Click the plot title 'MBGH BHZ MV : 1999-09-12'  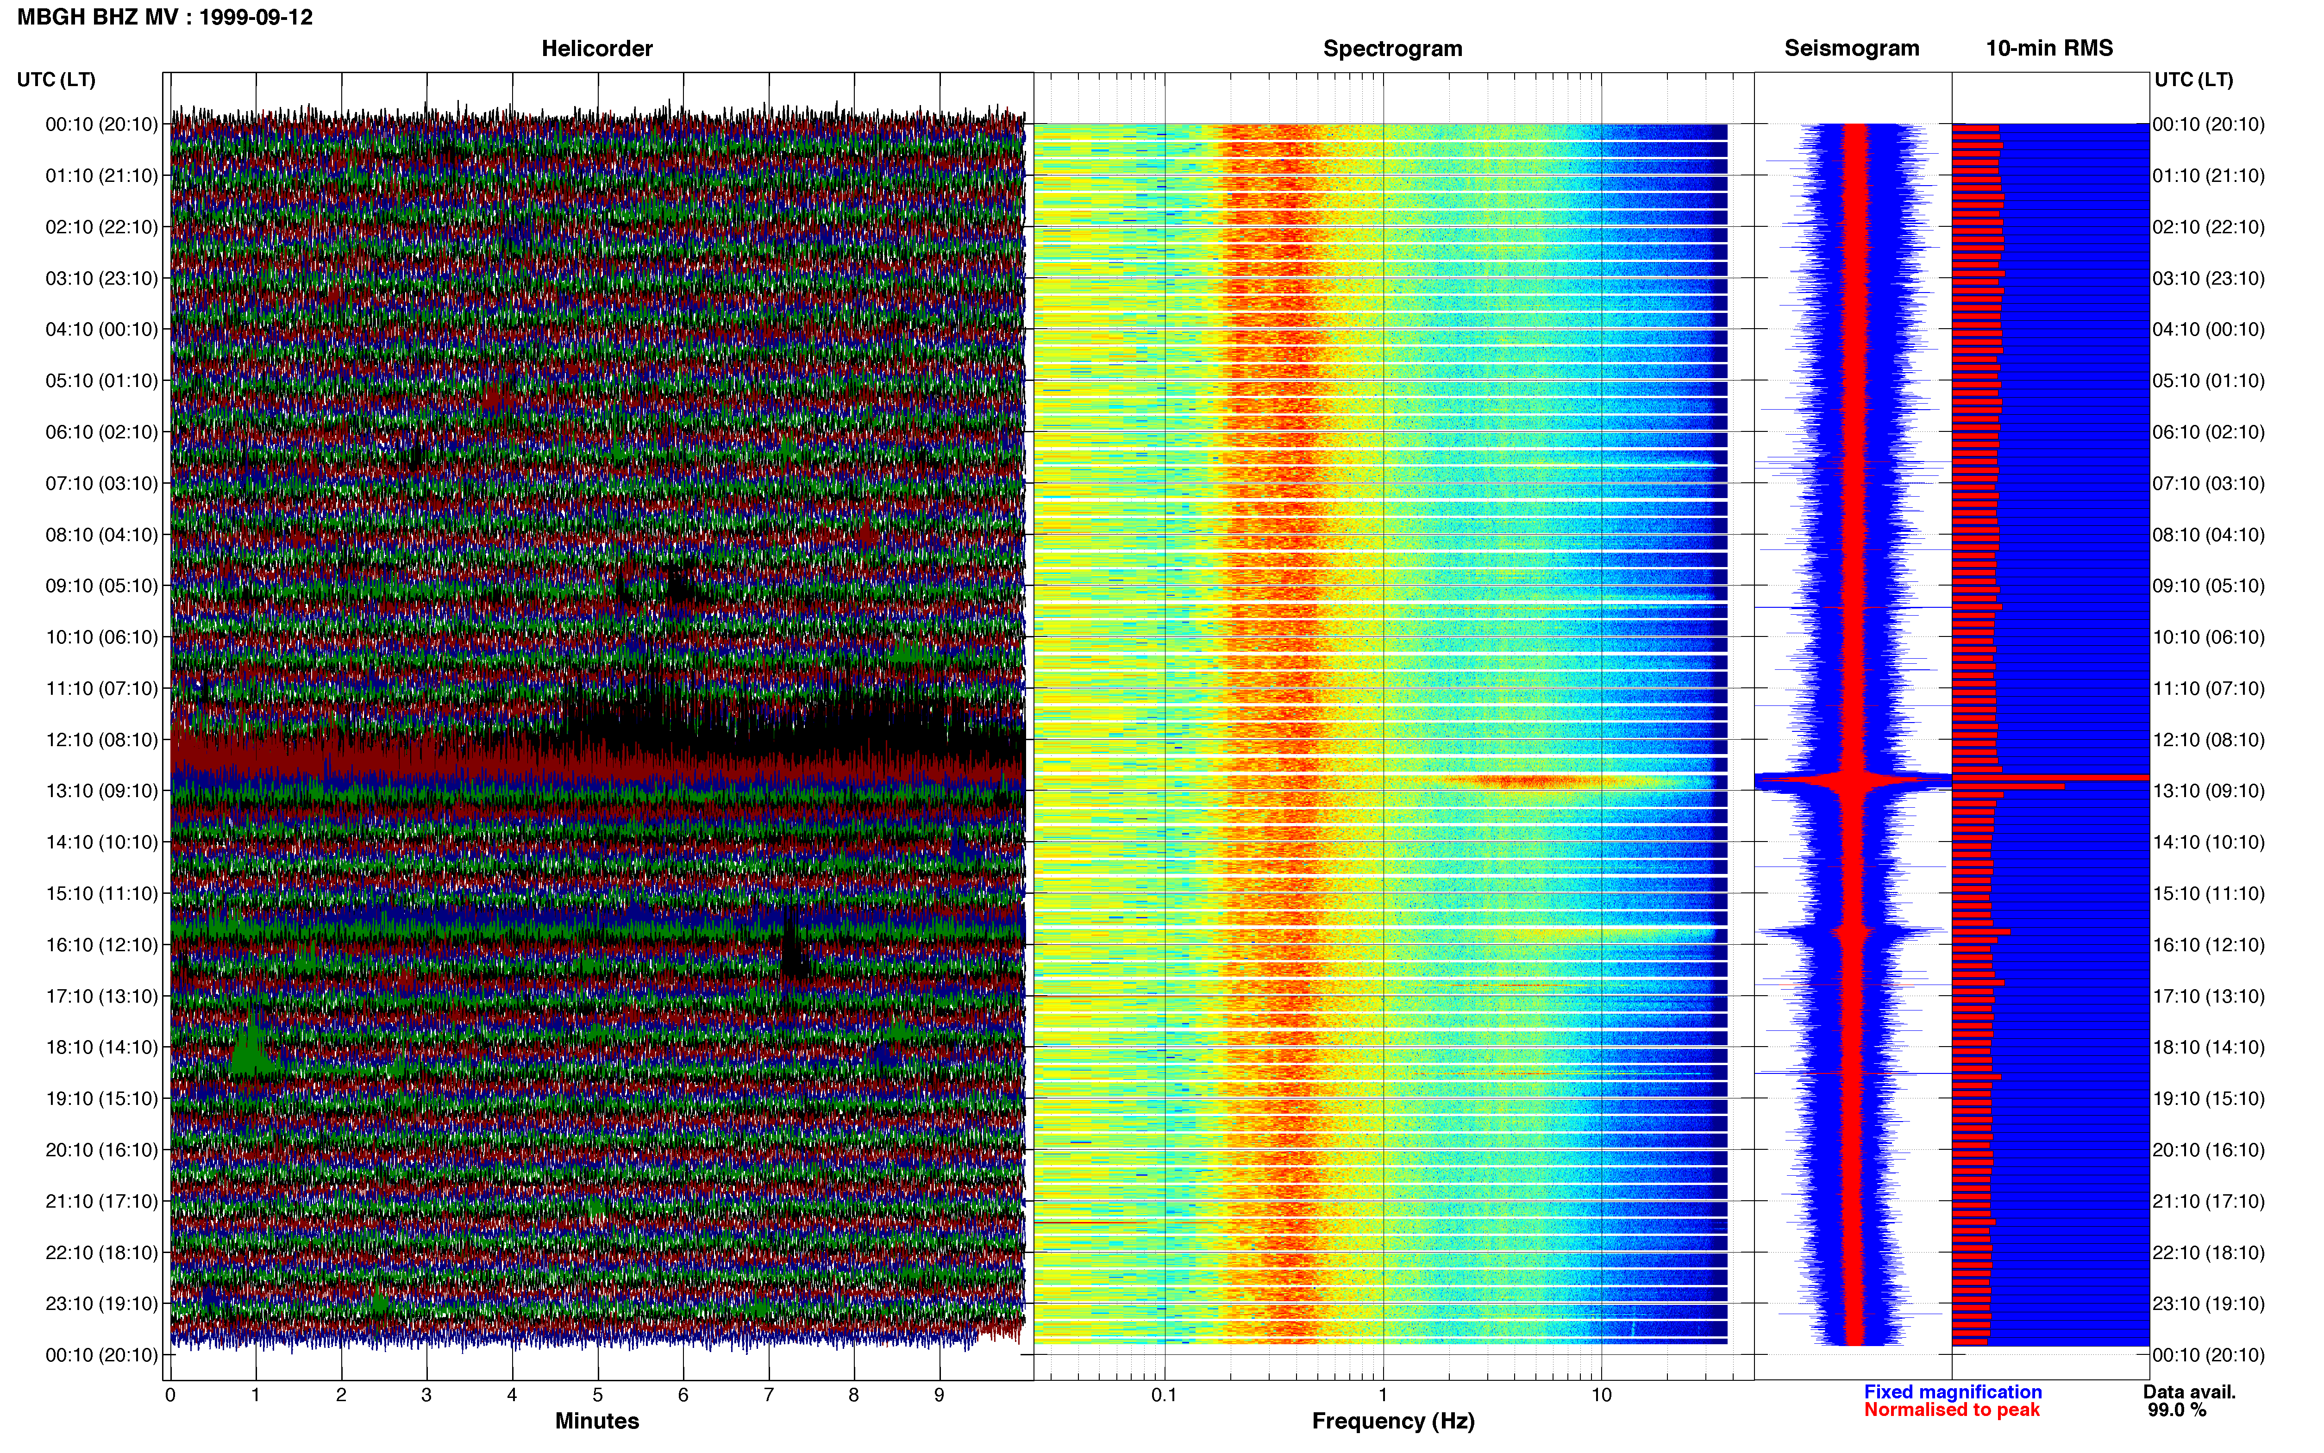click(164, 17)
